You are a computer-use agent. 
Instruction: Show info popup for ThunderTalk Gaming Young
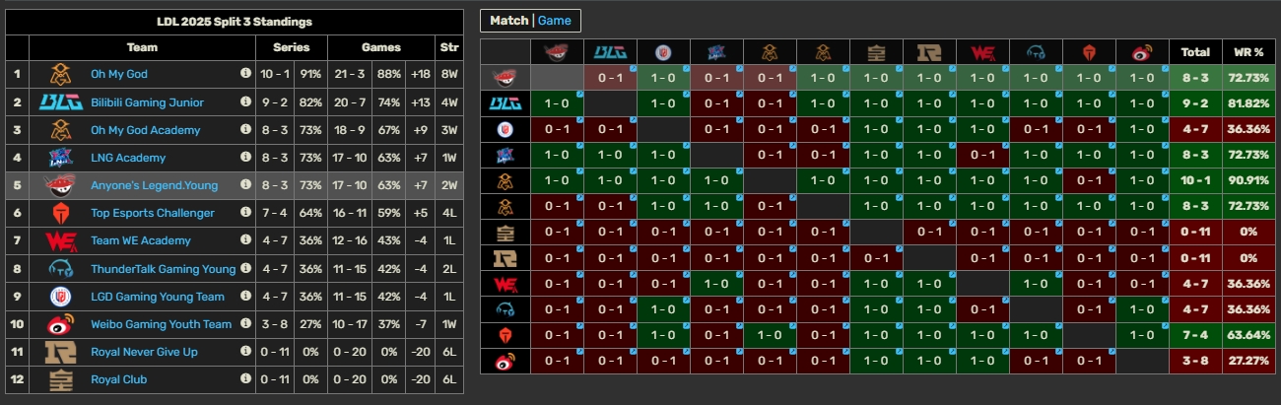tap(245, 268)
